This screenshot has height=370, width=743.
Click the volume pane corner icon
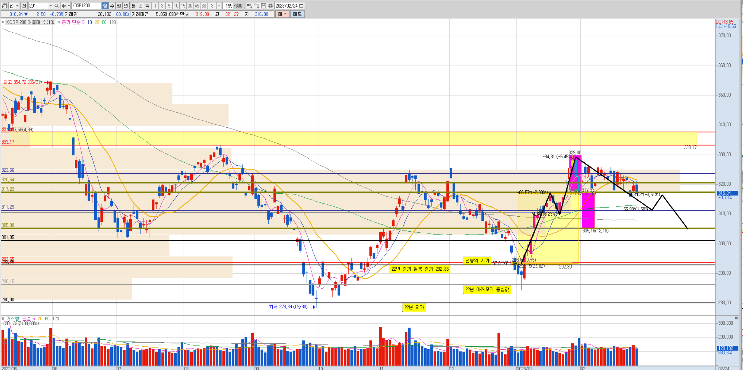point(737,318)
